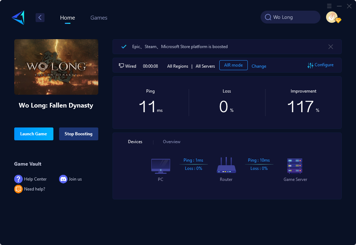Click the Game Vault heading
Image resolution: width=356 pixels, height=245 pixels.
(28, 164)
